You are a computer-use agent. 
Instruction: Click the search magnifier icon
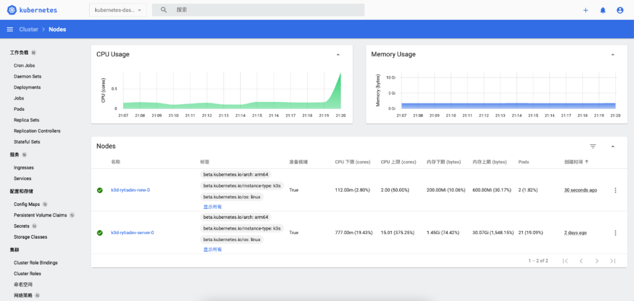[164, 10]
